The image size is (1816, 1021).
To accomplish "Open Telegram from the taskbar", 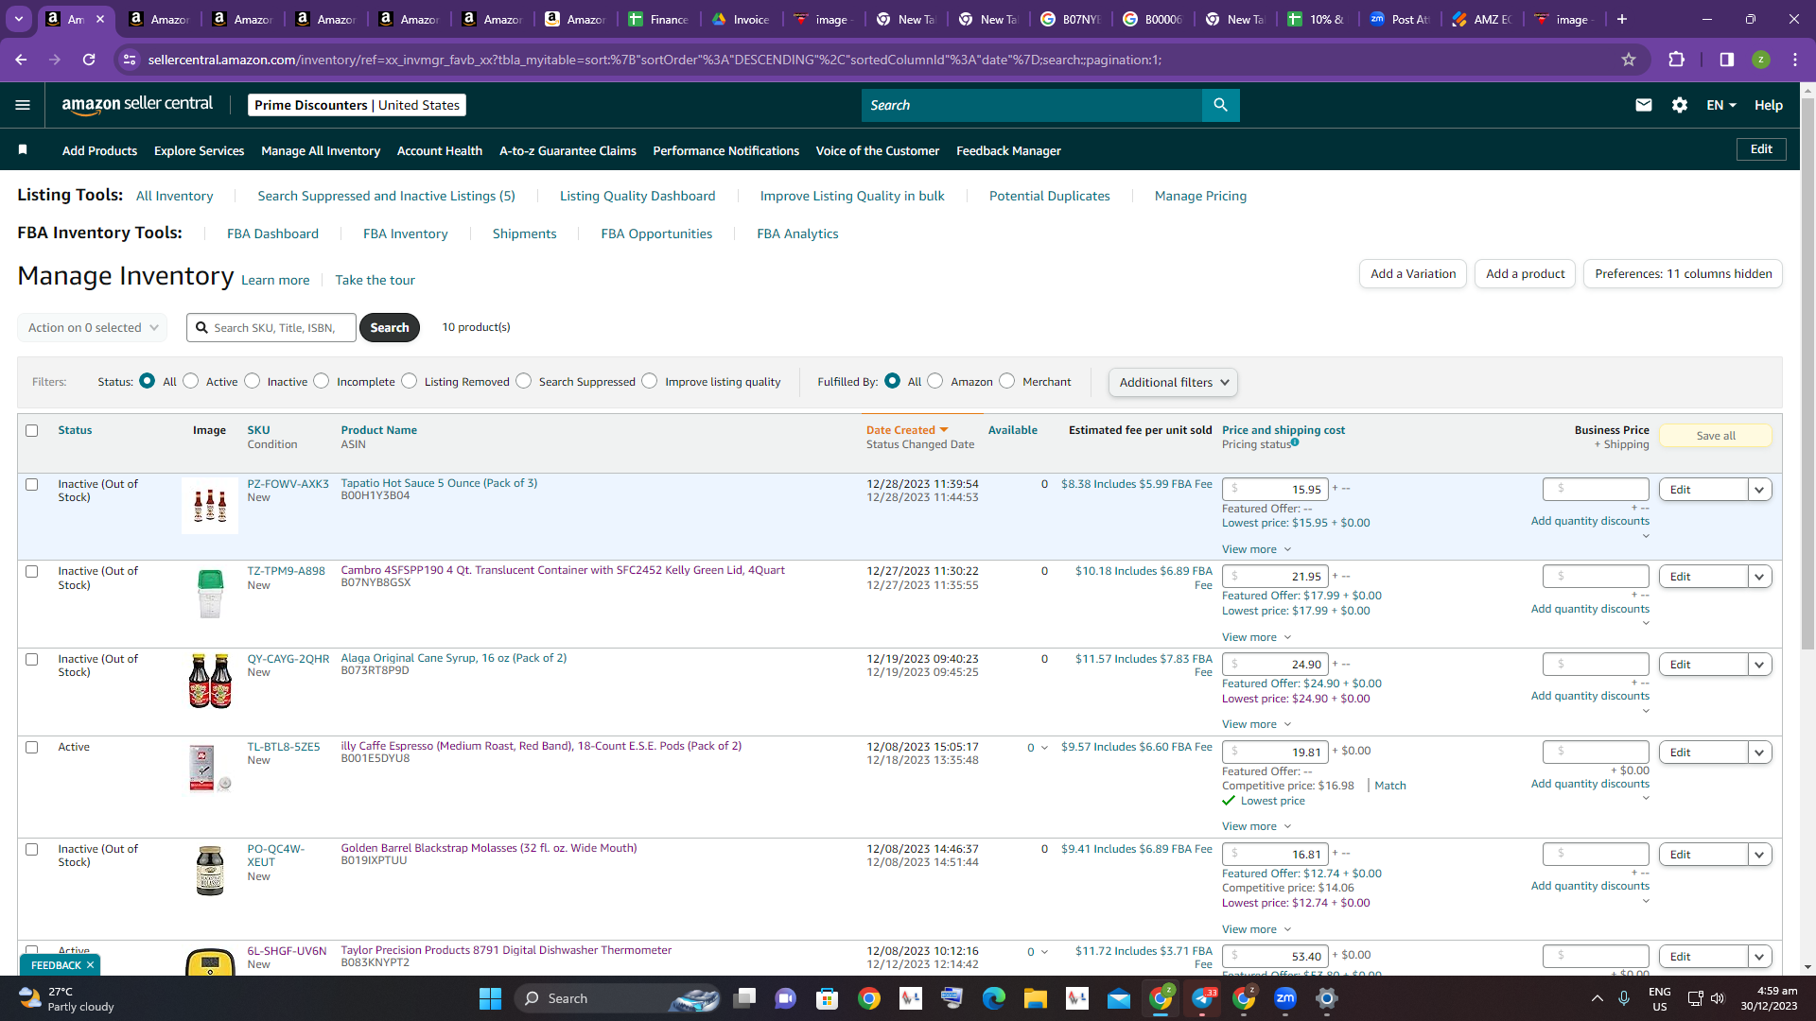I will tap(1202, 998).
